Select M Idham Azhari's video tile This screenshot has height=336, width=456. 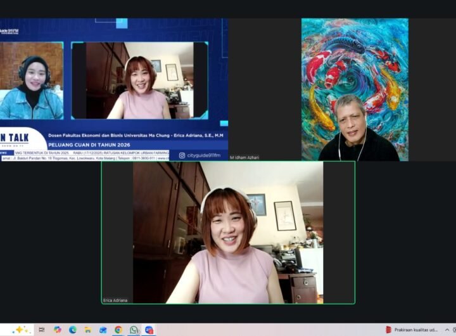[355, 89]
